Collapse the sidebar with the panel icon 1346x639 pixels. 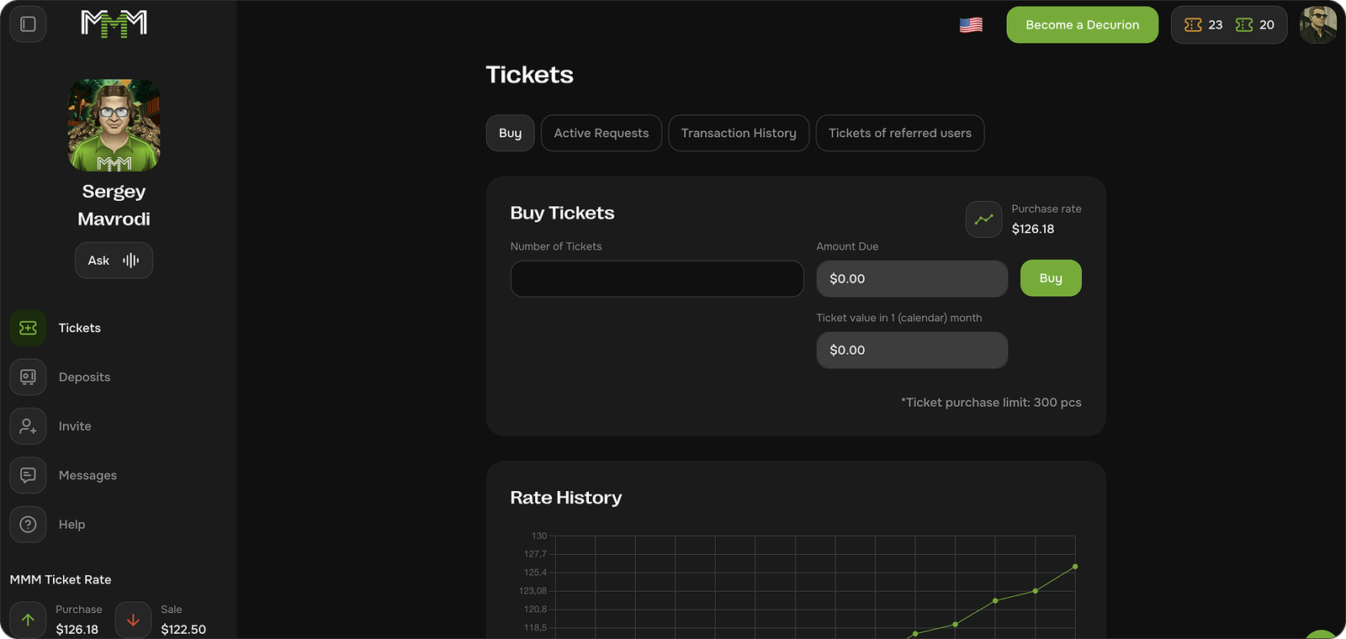coord(28,24)
